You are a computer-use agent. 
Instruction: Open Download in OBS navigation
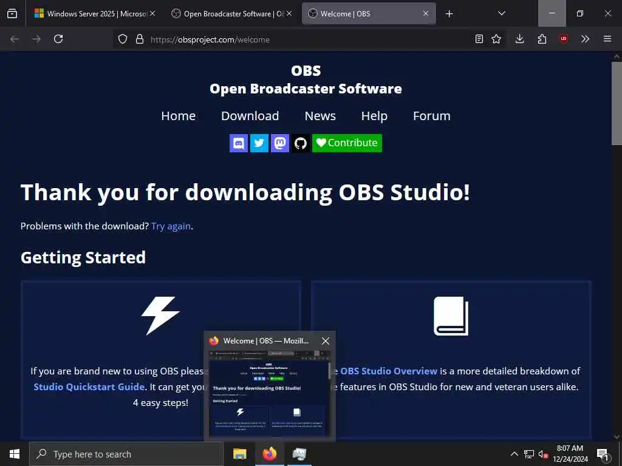click(250, 116)
